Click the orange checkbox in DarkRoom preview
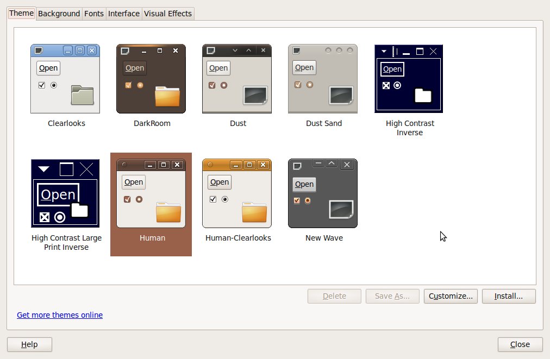 pos(128,85)
